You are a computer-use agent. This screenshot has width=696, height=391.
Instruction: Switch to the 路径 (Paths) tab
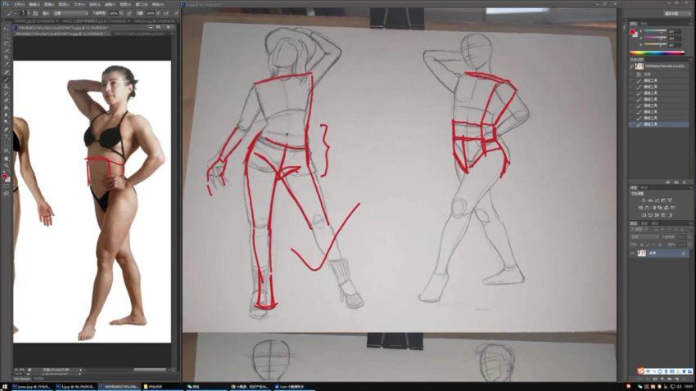[x=655, y=223]
